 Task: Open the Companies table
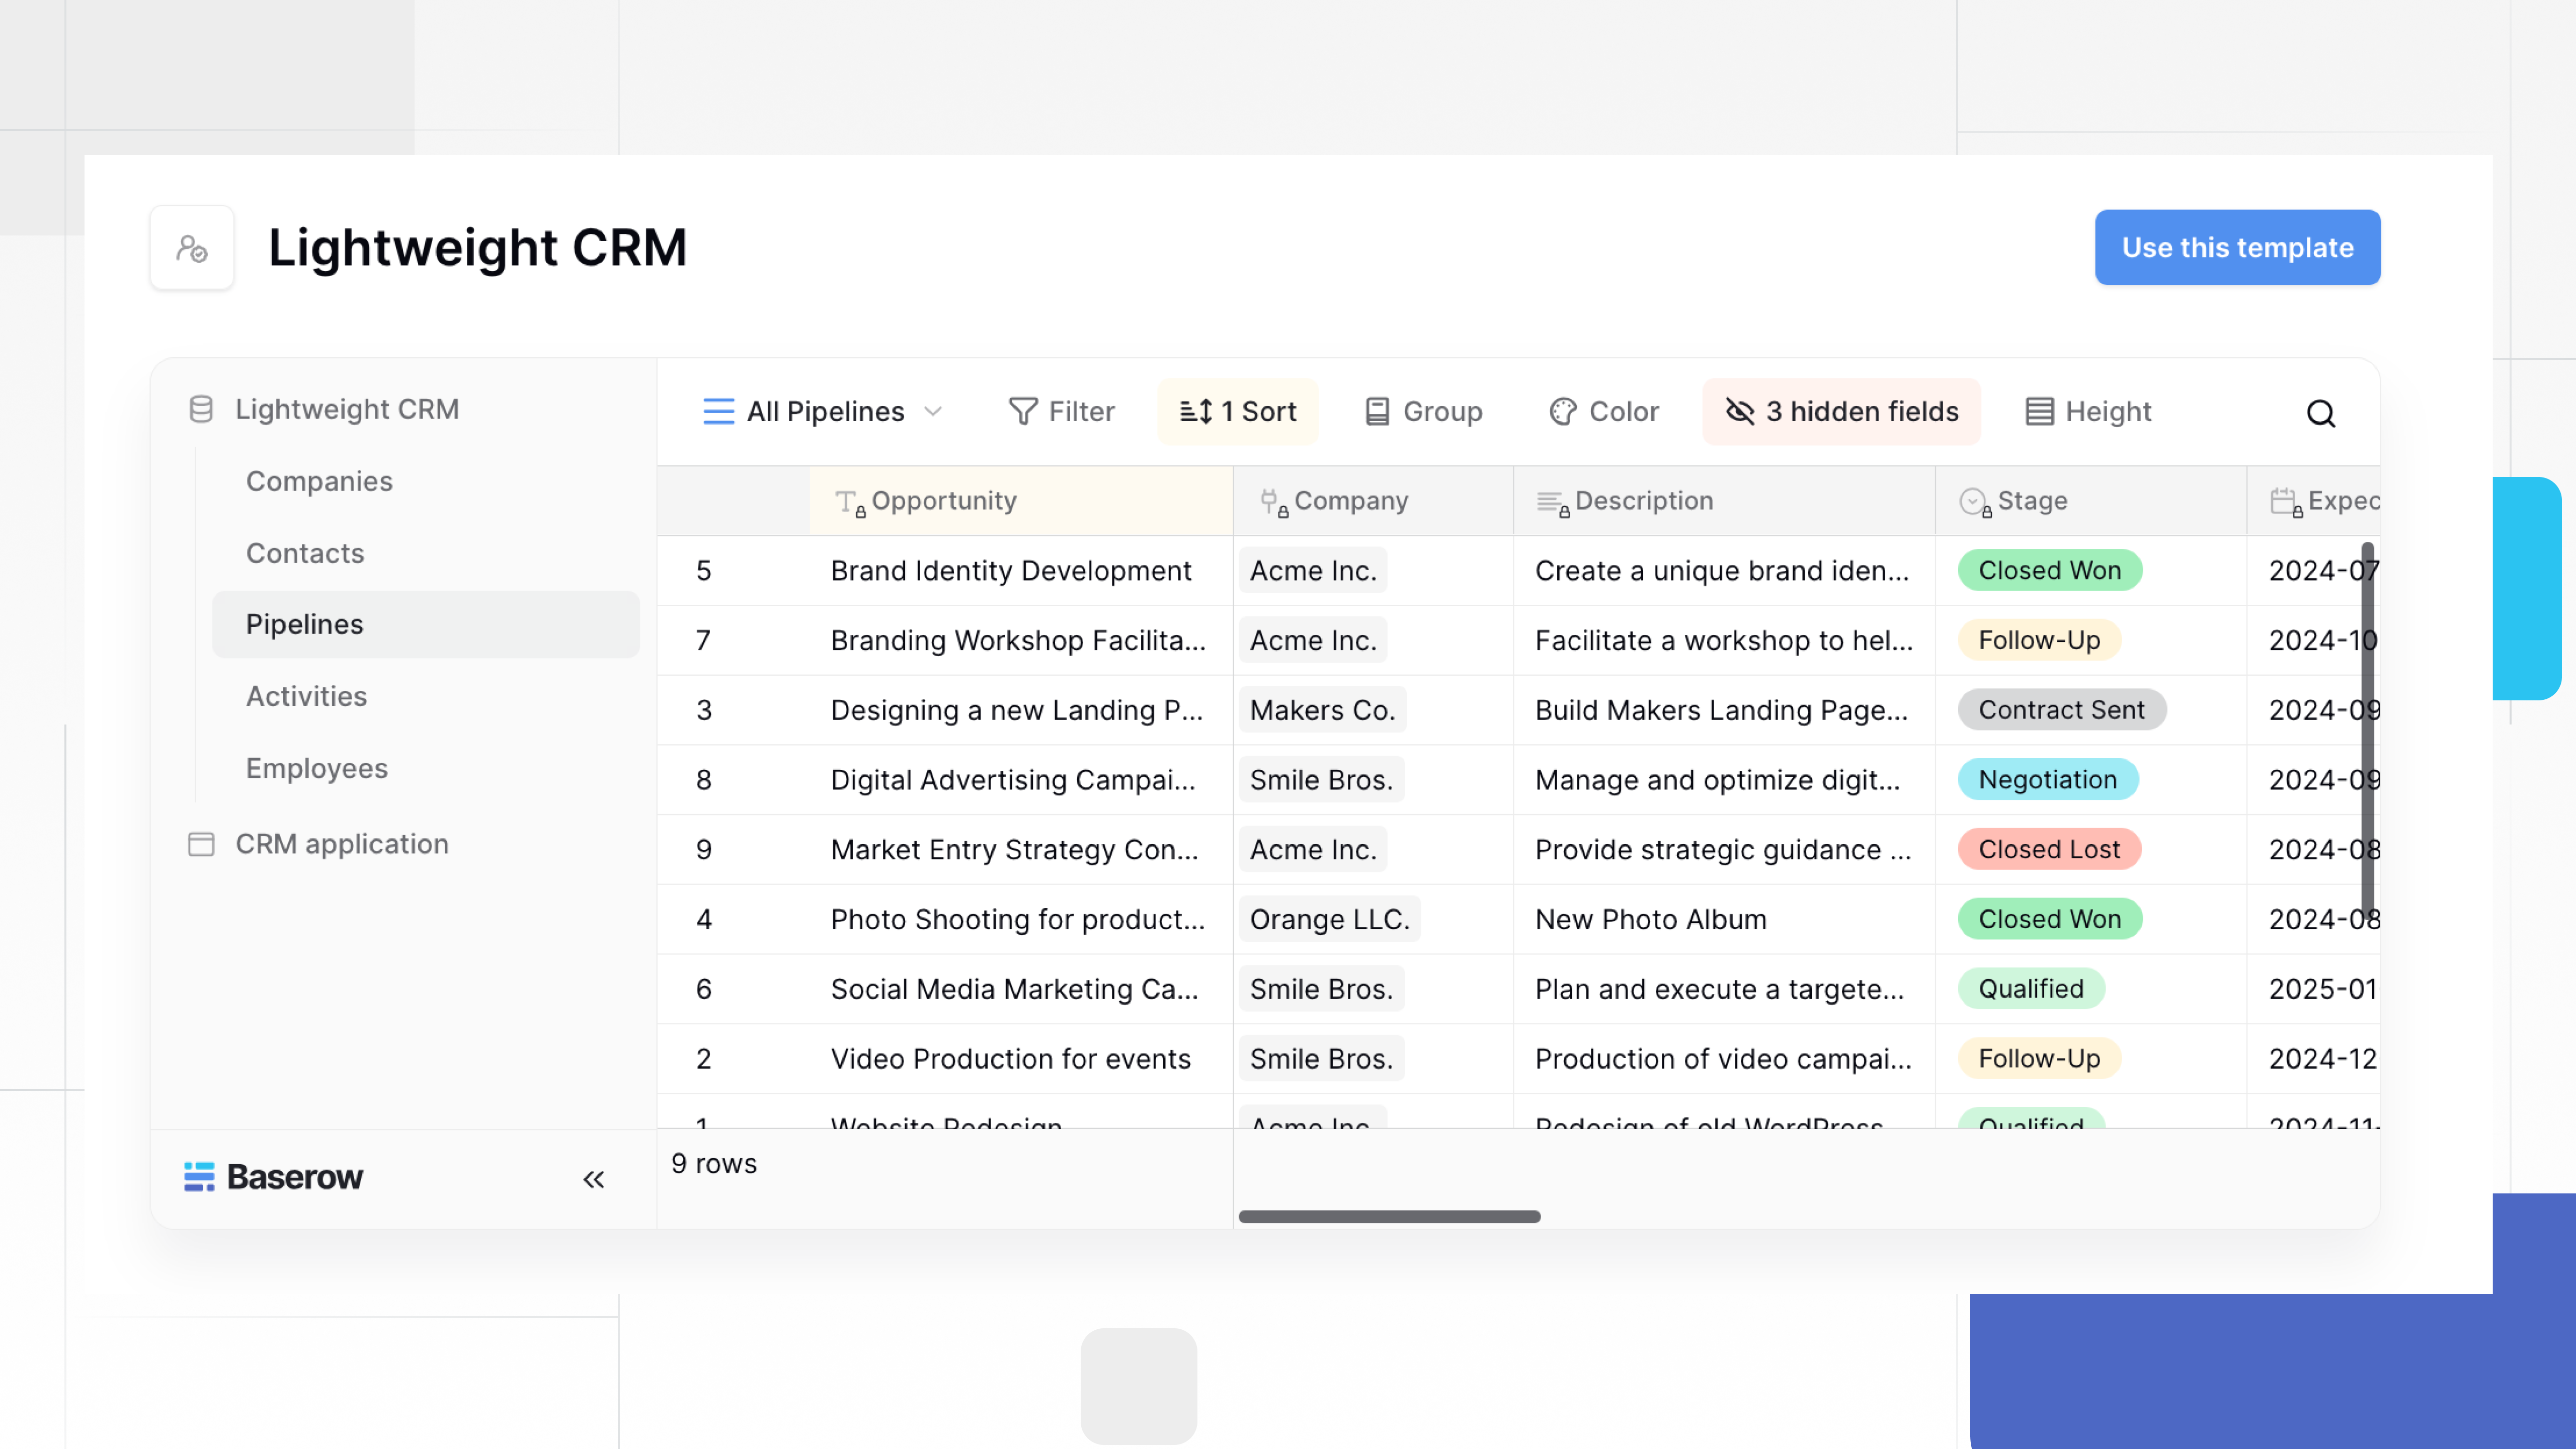click(319, 481)
